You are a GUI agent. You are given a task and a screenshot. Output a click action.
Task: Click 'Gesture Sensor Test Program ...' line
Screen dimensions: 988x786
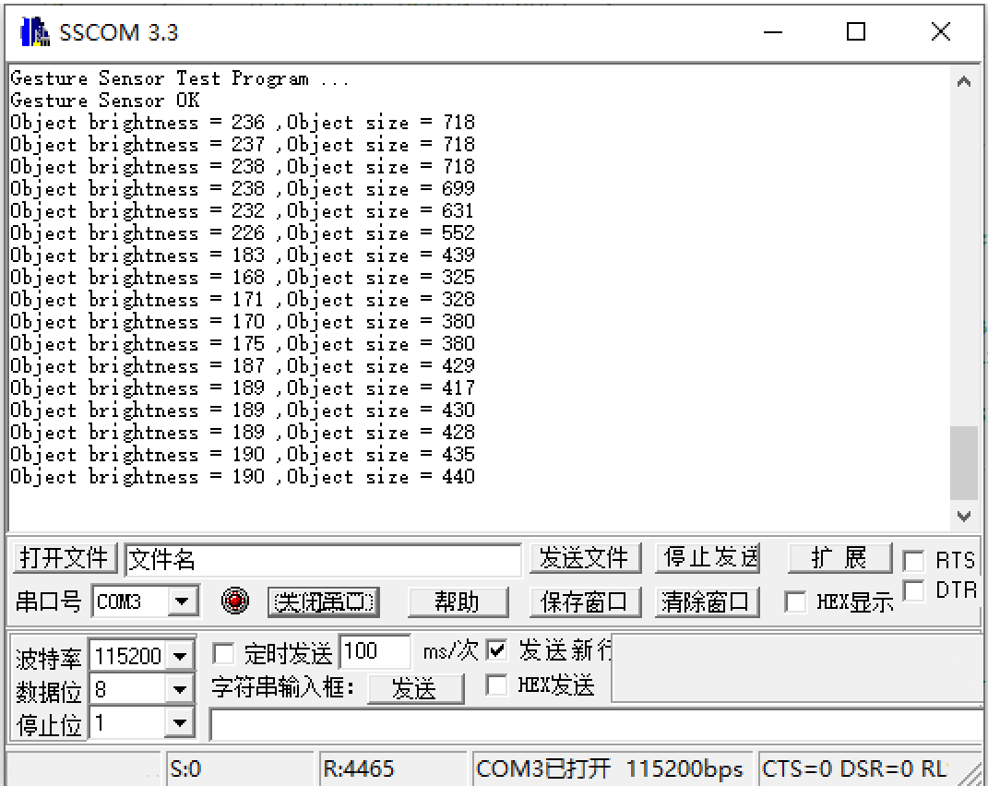click(x=180, y=78)
